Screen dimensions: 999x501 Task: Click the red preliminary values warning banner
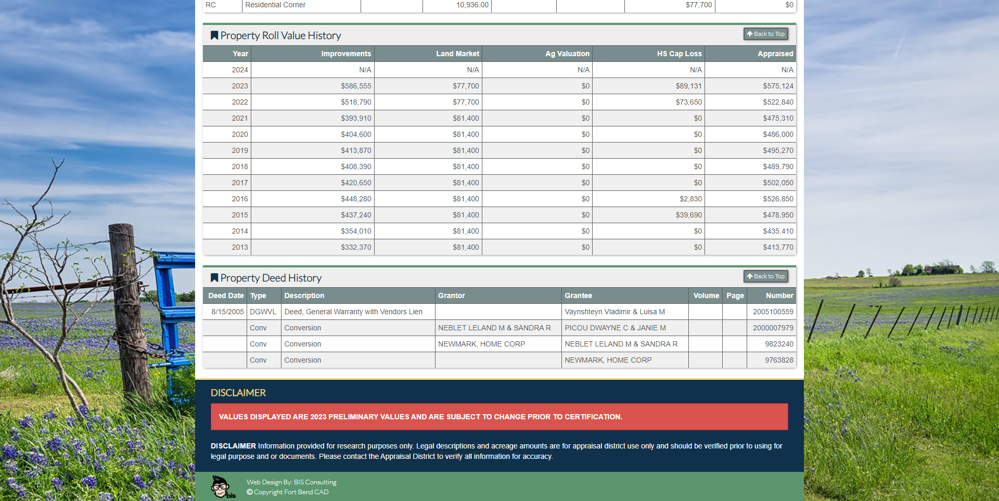click(499, 417)
